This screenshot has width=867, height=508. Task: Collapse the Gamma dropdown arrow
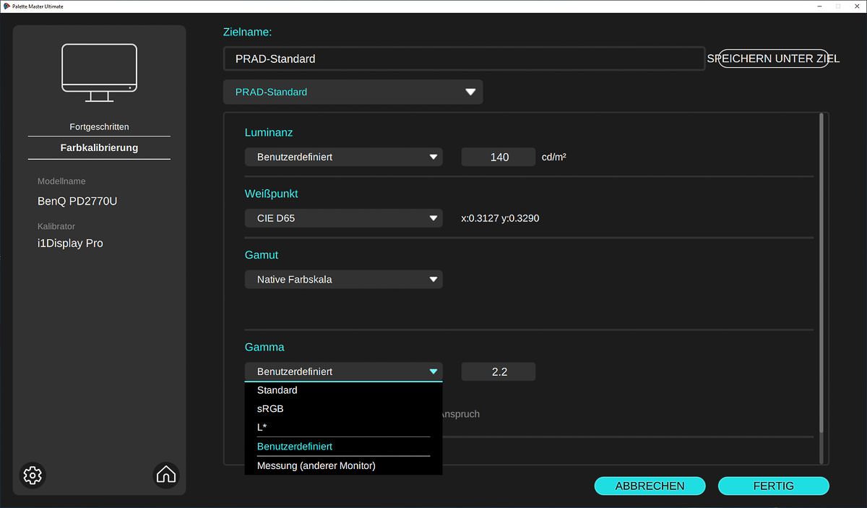pyautogui.click(x=433, y=371)
